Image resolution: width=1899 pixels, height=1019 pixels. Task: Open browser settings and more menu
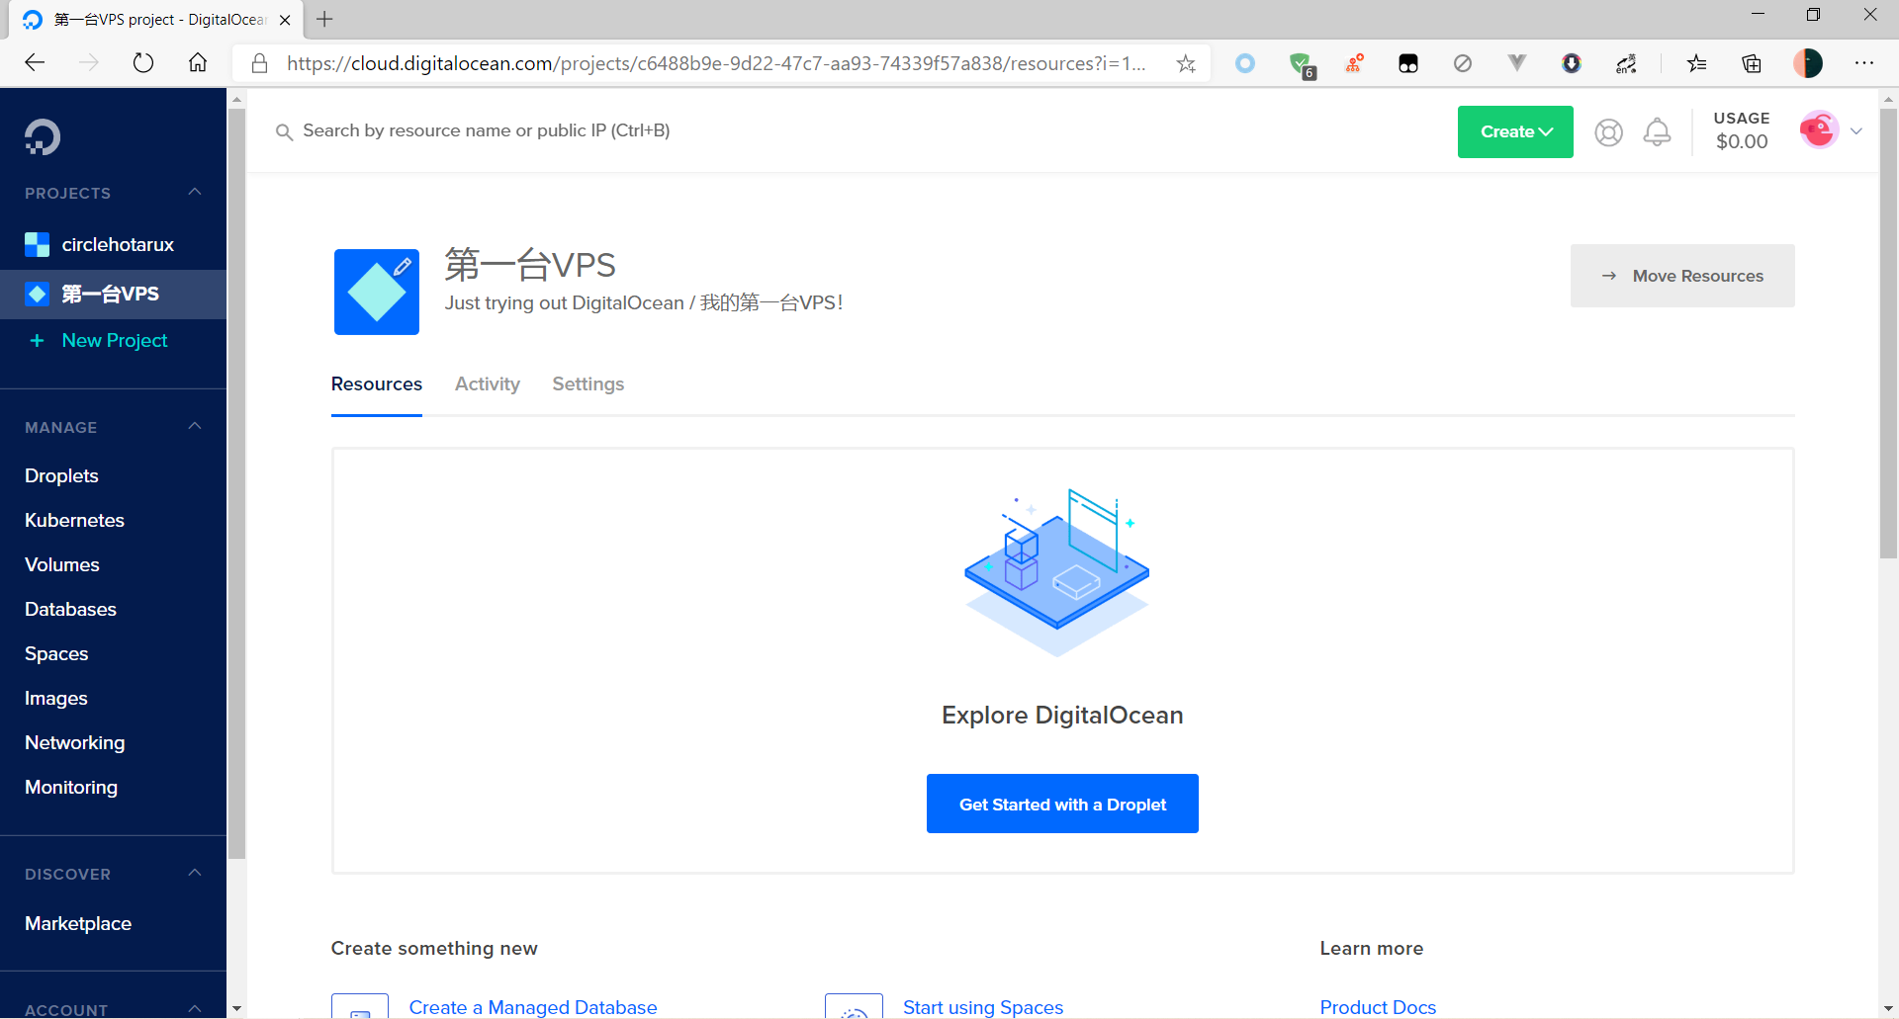(x=1864, y=63)
